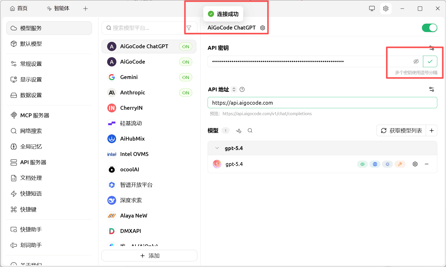Open API 地址 advanced settings icon
Image resolution: width=446 pixels, height=267 pixels.
pyautogui.click(x=432, y=89)
